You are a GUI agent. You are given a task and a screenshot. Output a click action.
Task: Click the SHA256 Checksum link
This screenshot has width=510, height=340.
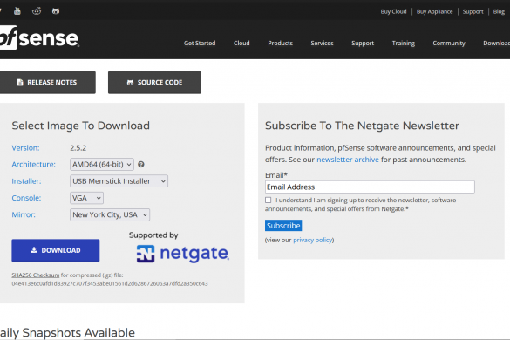click(x=36, y=275)
